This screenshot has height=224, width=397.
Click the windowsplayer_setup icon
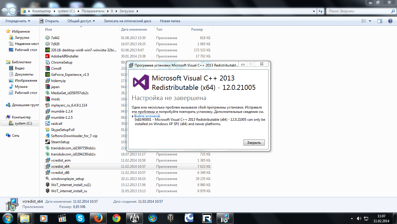tap(48, 178)
